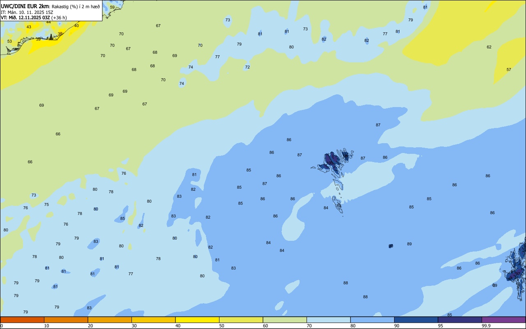
Task: Select the purple legend swatch above 99.9
Action: 503,320
